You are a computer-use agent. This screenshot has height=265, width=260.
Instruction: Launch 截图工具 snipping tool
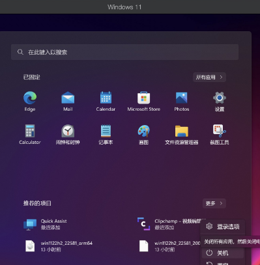220,134
